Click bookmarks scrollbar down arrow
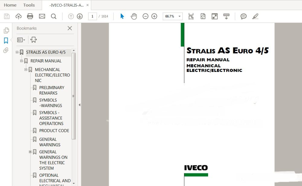The image size is (302, 186). pos(74,183)
